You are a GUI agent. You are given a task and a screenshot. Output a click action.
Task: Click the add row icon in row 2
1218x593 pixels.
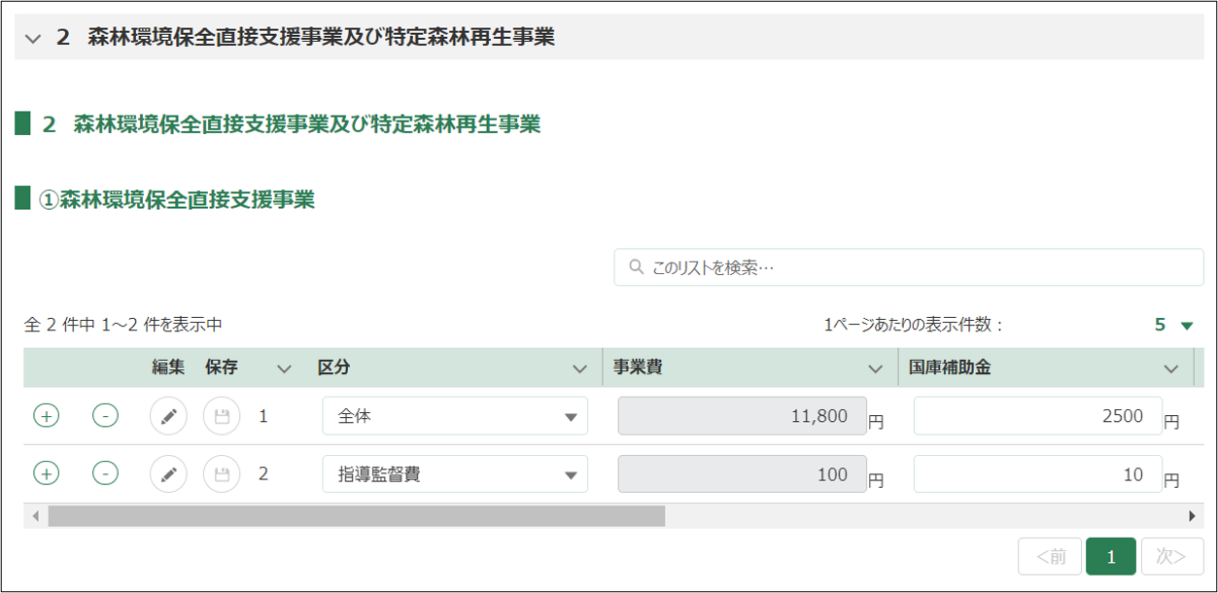47,474
